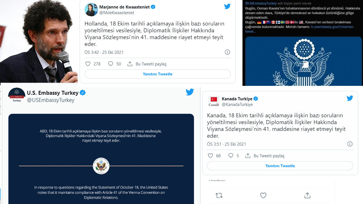The image size is (363, 204).
Task: Open replies on Kanada tweet with 5 comments
Action: pyautogui.click(x=231, y=156)
